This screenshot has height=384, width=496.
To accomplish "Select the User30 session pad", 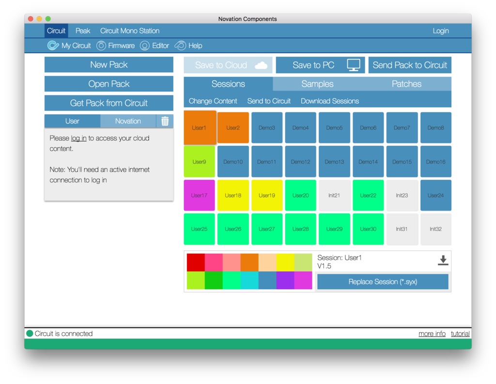I will click(x=368, y=229).
